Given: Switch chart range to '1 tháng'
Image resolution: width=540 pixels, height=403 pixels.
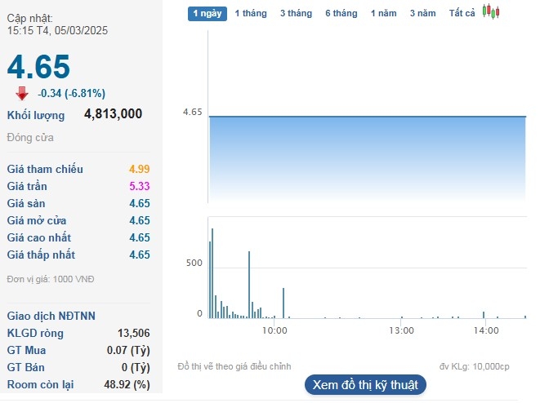Looking at the screenshot, I should click(x=251, y=13).
